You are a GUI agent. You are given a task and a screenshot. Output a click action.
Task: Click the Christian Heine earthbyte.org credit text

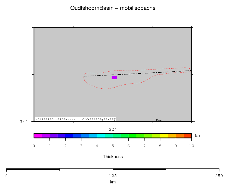pos(76,119)
